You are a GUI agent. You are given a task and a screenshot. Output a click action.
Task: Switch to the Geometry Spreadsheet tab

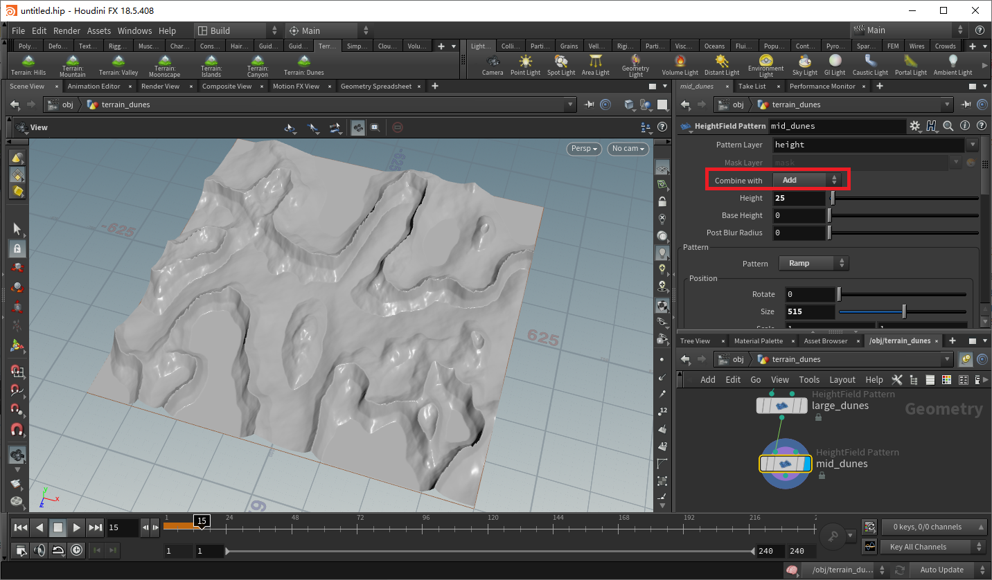tap(375, 87)
